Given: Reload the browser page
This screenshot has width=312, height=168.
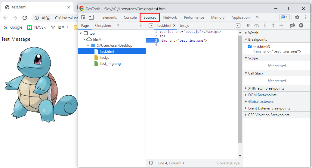Looking at the screenshot, I should pyautogui.click(x=25, y=18).
